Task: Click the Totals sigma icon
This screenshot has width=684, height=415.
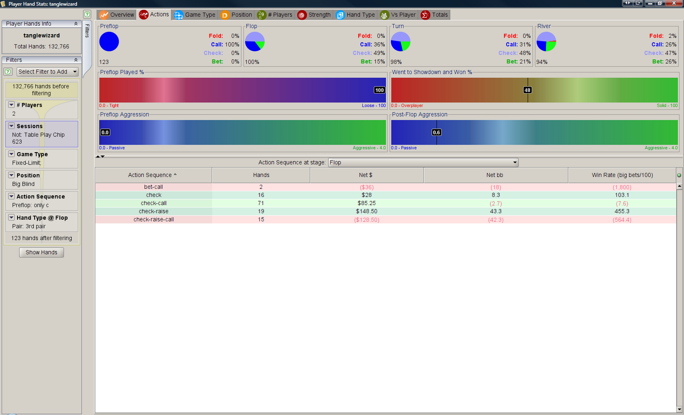Action: tap(425, 15)
